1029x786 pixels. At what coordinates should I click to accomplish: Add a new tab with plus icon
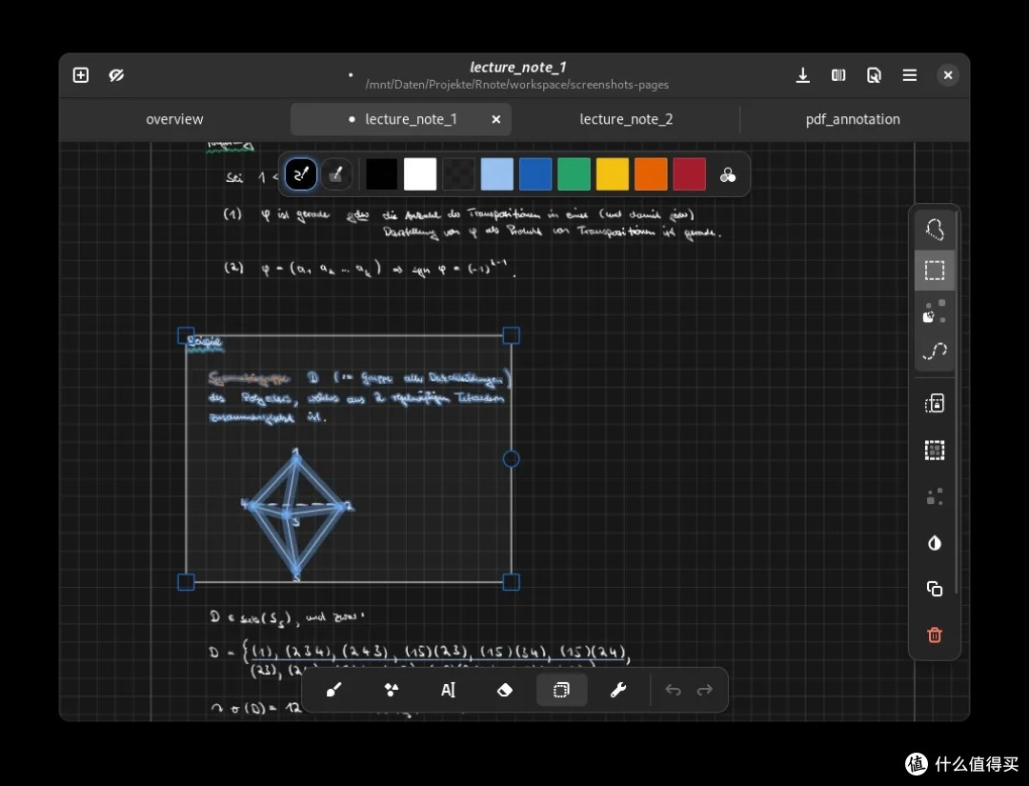click(x=81, y=75)
